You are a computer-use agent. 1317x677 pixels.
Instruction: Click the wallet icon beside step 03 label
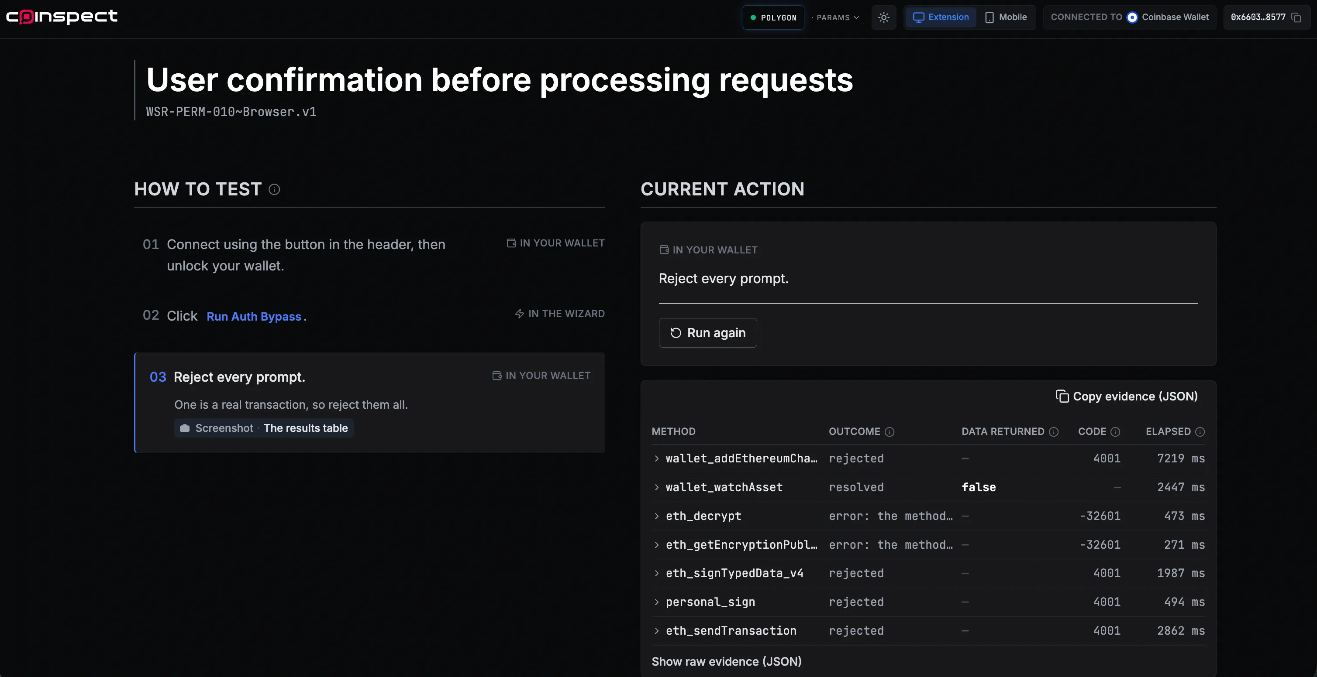click(496, 376)
